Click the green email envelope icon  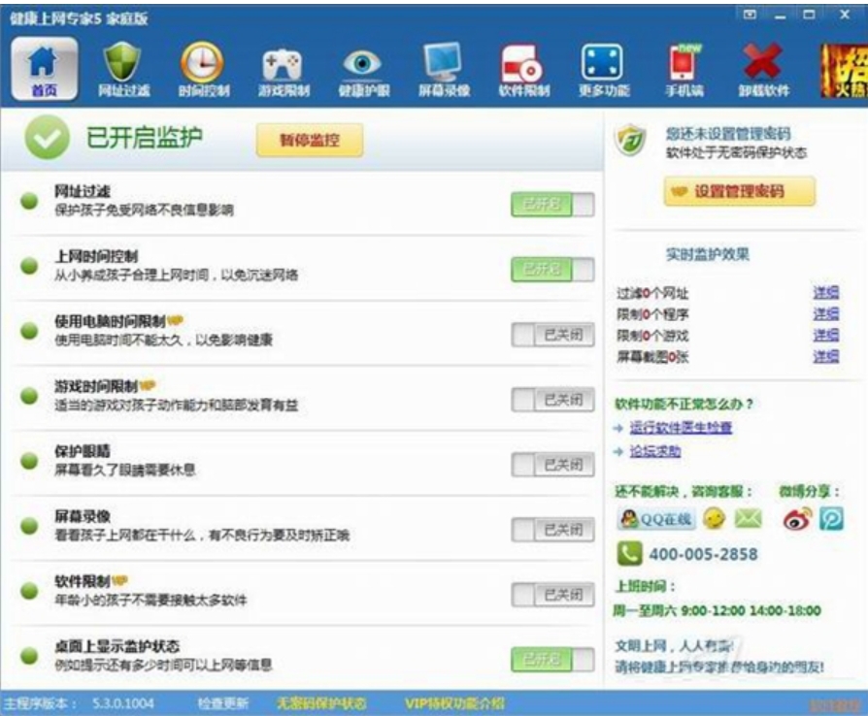coord(748,519)
